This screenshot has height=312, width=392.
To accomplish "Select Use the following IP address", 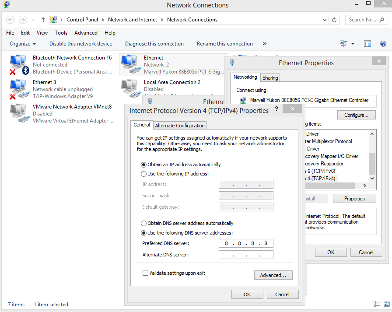I will coord(143,174).
